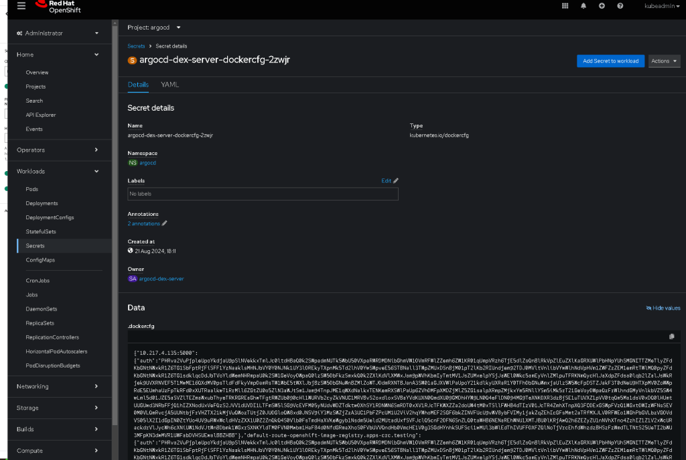686x460 pixels.
Task: Open Jobs in sidebar
Action: pos(31,295)
